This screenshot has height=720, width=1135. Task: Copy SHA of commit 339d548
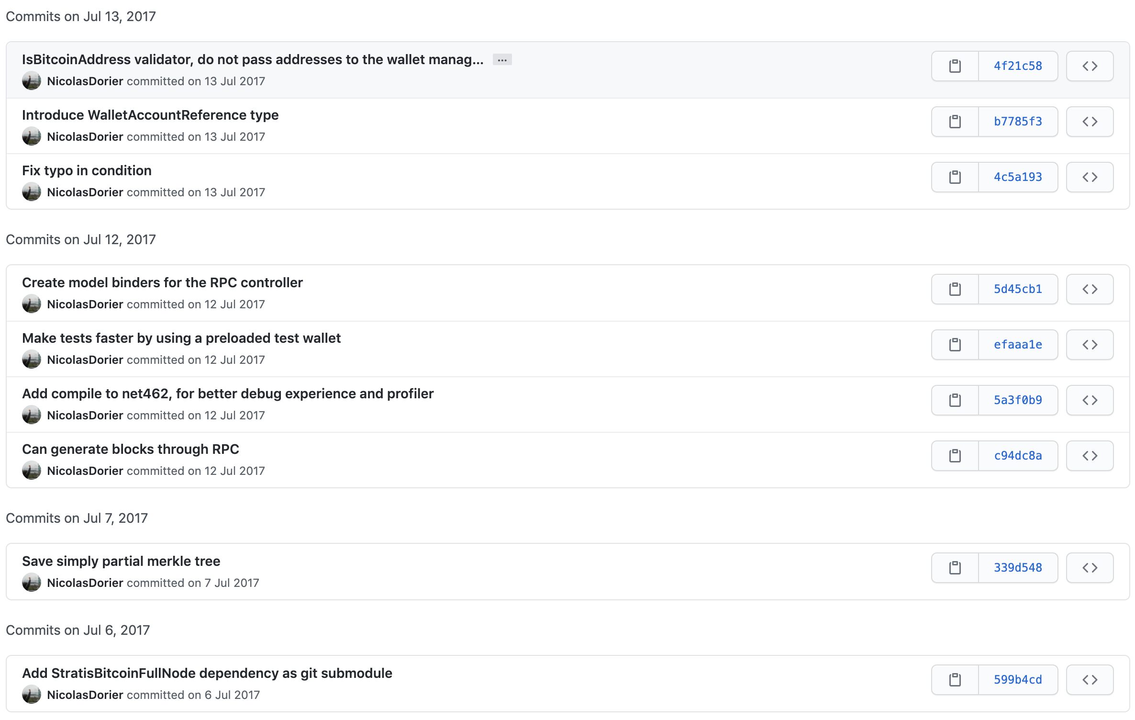click(x=955, y=568)
